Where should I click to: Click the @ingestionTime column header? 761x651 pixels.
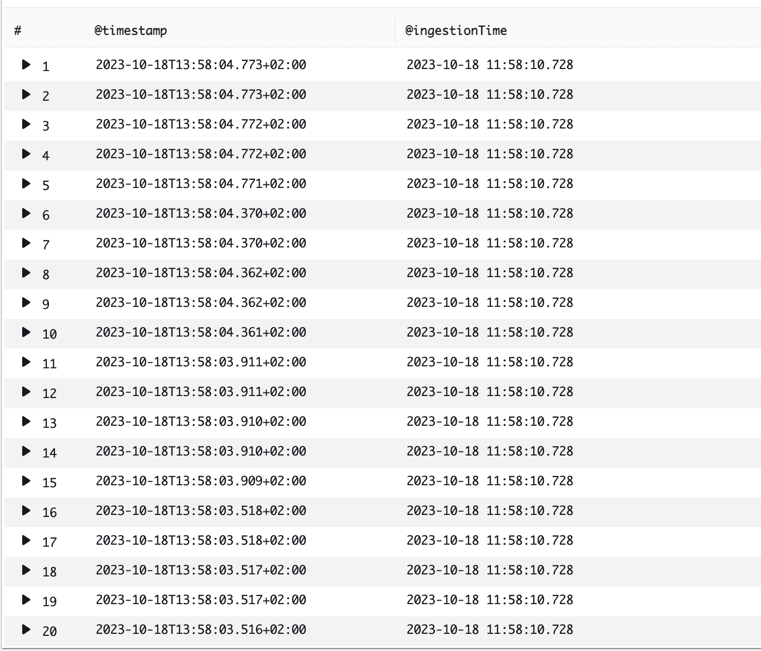click(456, 31)
